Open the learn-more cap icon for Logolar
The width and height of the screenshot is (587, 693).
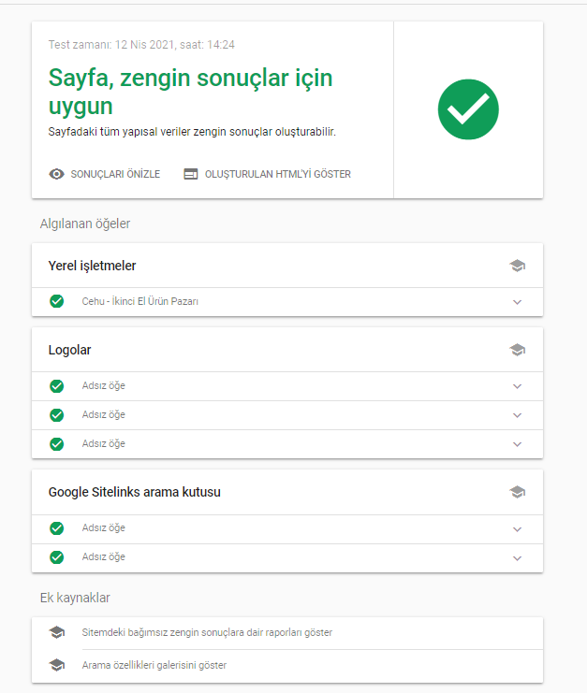pos(517,350)
